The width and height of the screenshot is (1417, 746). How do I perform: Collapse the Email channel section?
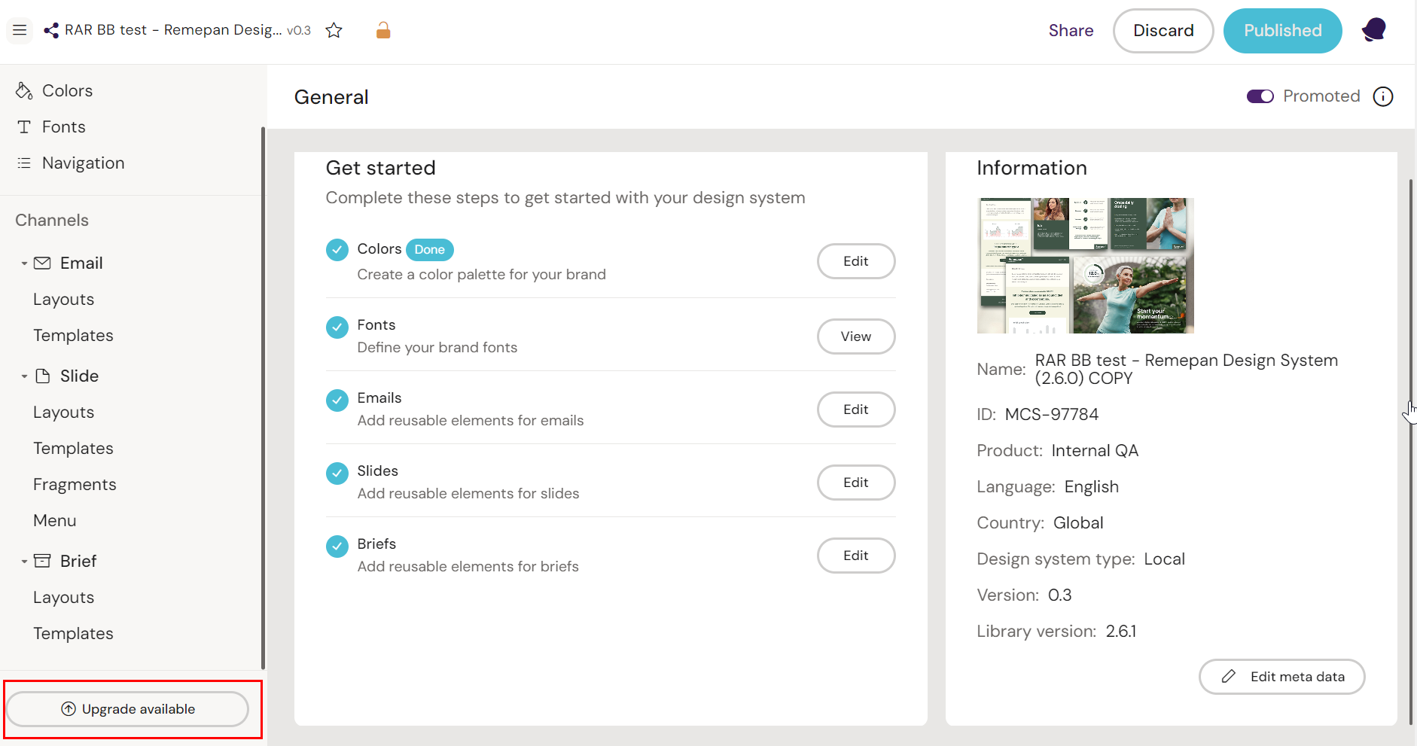pos(24,263)
